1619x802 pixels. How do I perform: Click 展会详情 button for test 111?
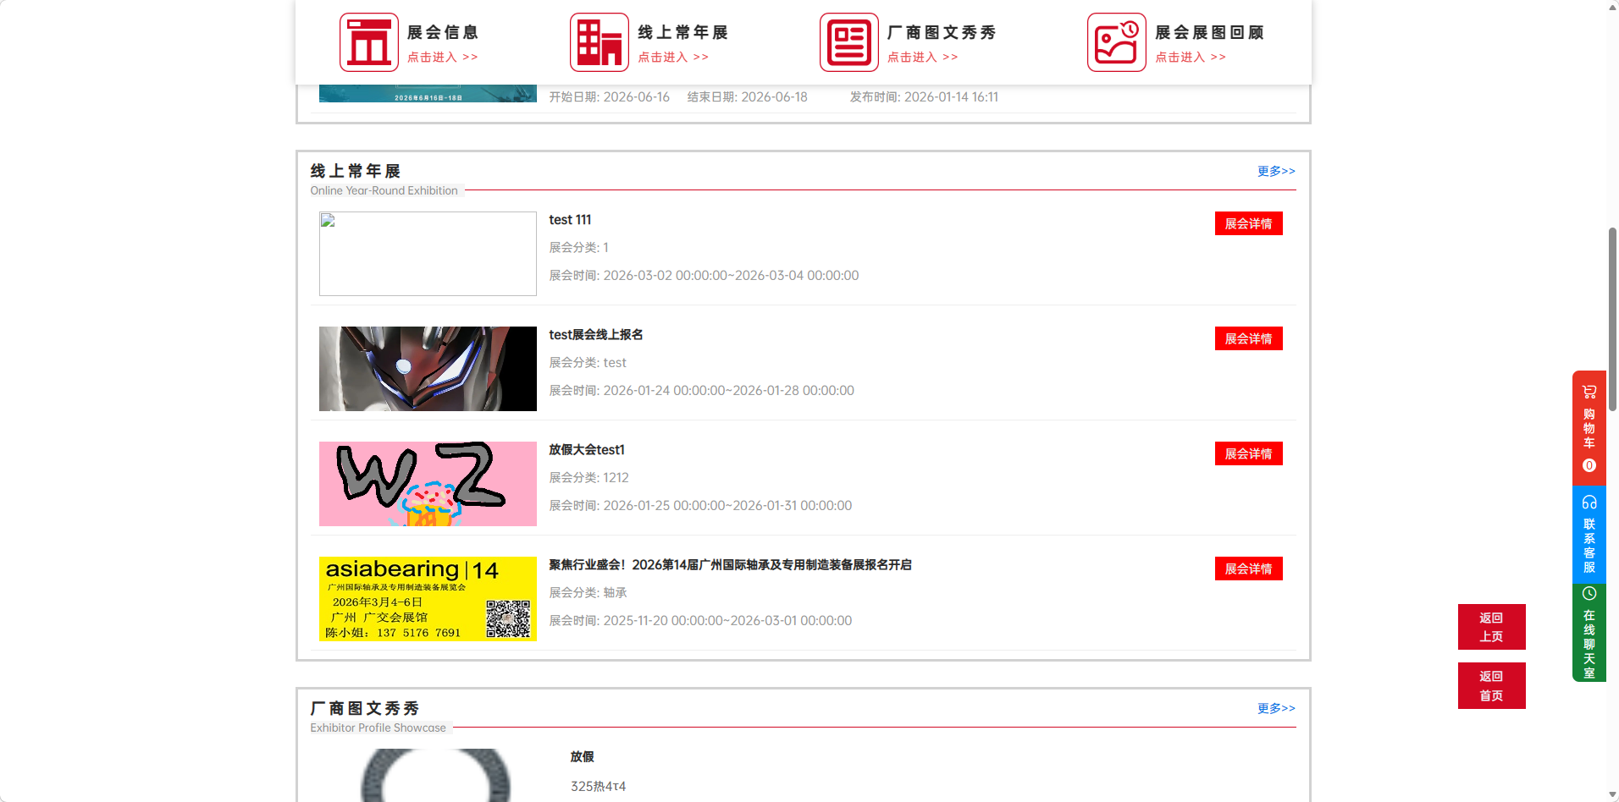point(1248,223)
